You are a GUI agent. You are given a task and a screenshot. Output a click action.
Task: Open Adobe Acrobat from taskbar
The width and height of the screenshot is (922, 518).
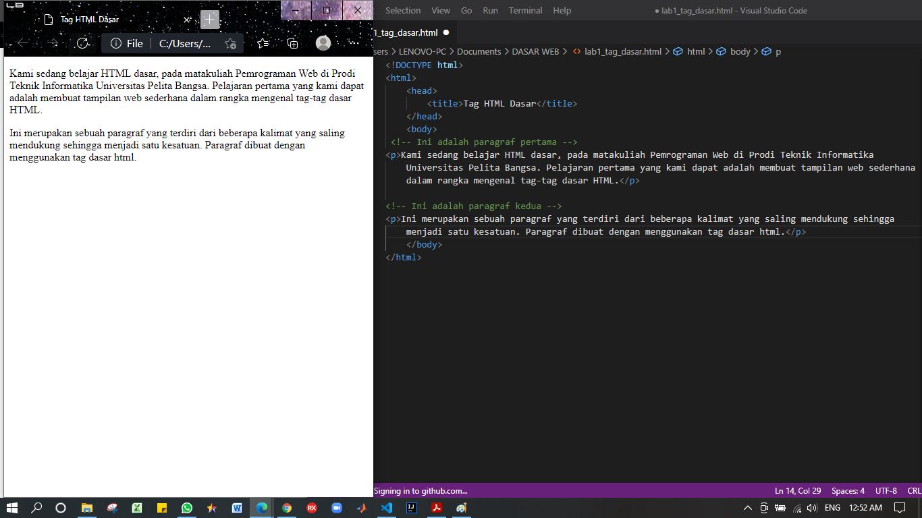(x=437, y=508)
